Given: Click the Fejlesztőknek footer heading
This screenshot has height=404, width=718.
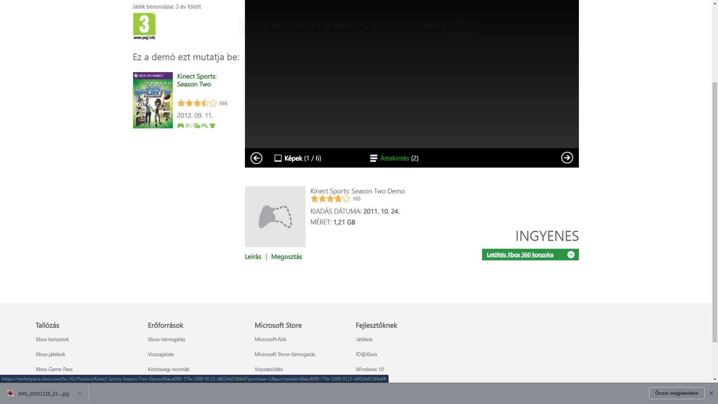Looking at the screenshot, I should (377, 325).
